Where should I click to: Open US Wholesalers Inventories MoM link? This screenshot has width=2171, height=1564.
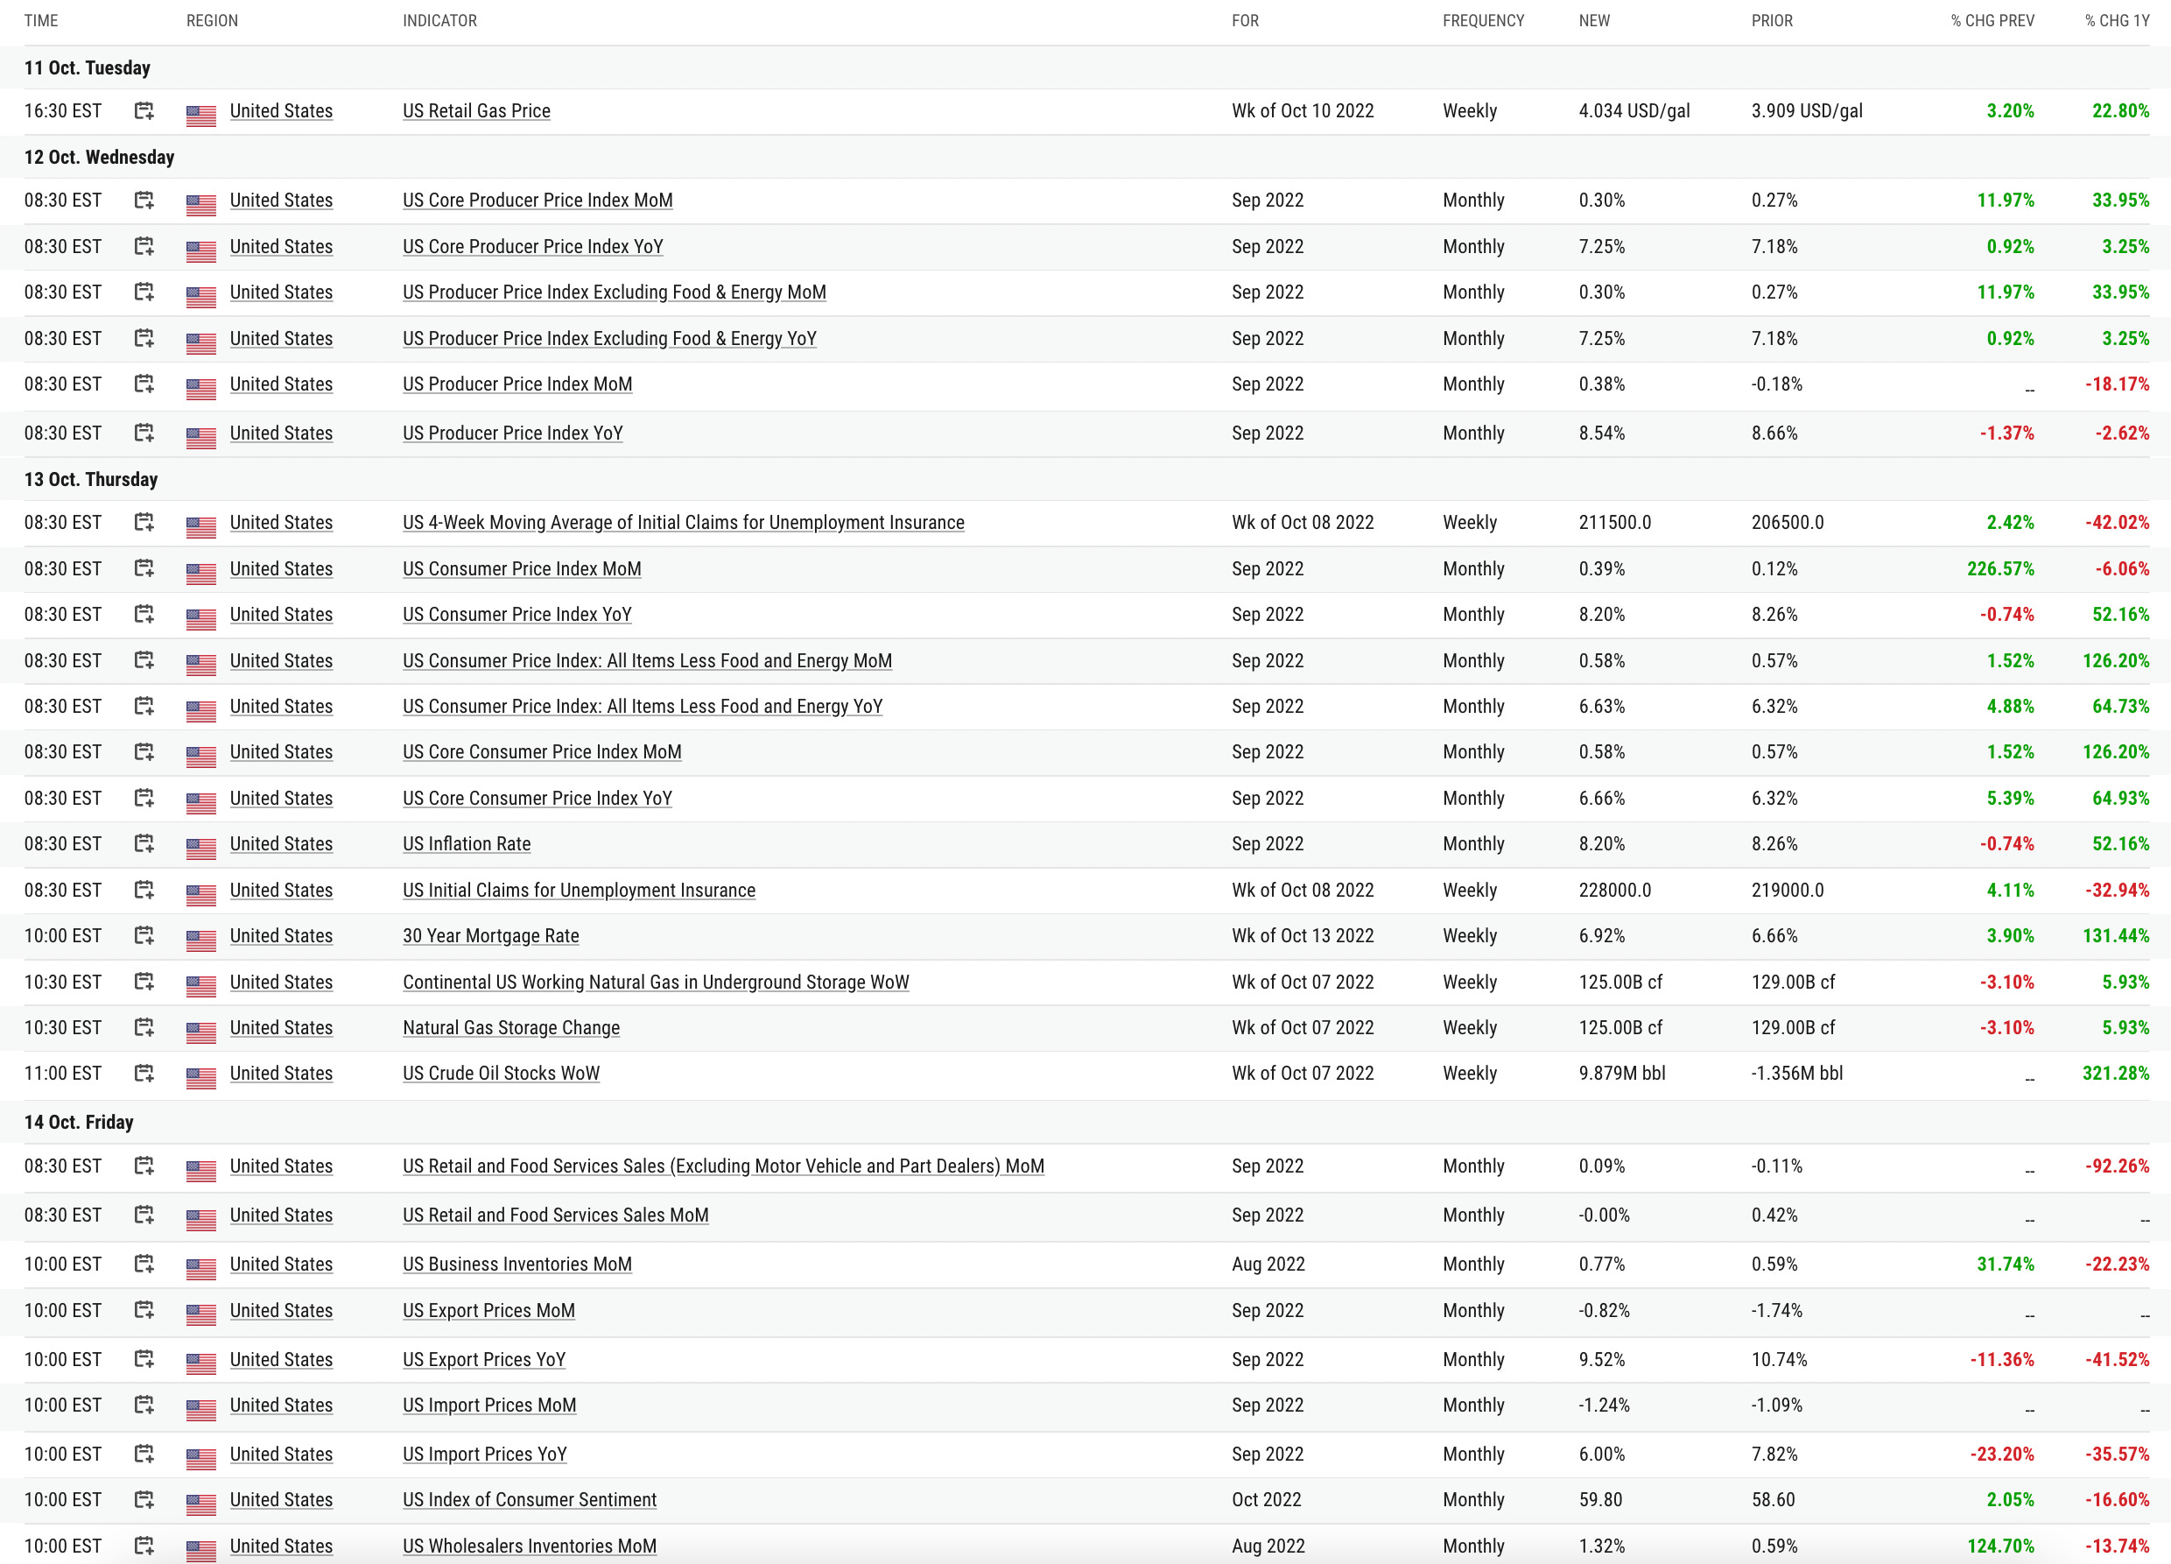point(530,1546)
